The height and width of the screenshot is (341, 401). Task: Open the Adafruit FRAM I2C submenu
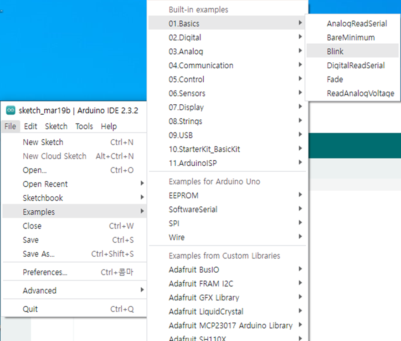227,284
